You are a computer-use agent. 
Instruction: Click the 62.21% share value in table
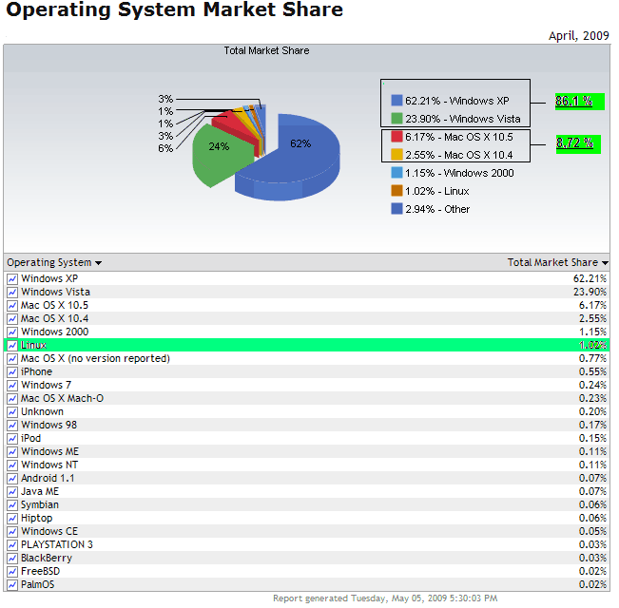(590, 278)
